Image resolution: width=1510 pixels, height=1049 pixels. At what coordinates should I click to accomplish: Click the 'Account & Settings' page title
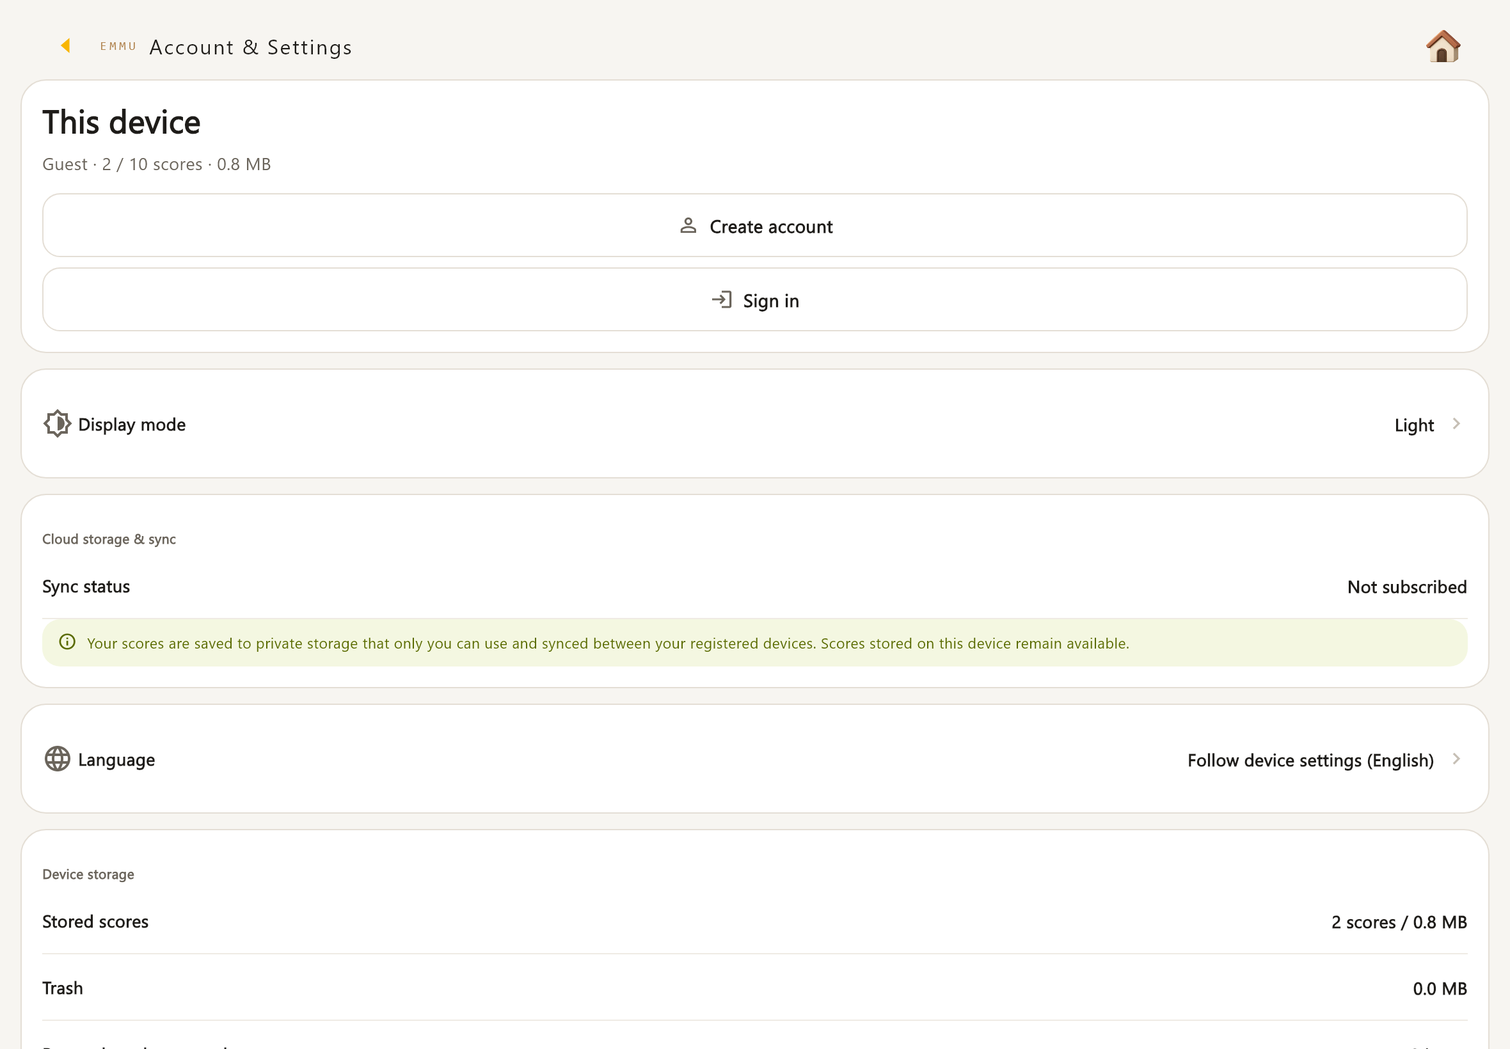tap(250, 47)
